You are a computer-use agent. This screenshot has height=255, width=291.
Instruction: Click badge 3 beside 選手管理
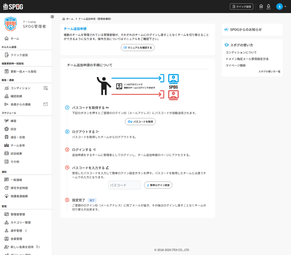[26, 231]
